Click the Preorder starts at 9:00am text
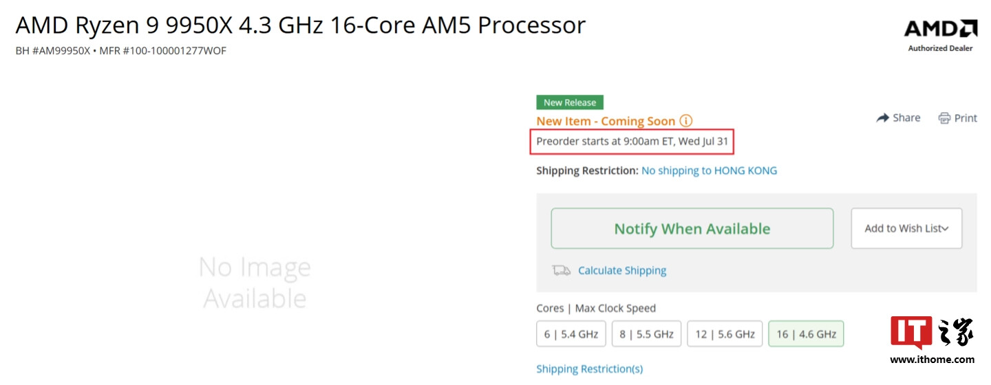Viewport: 991px width, 385px height. tap(635, 142)
